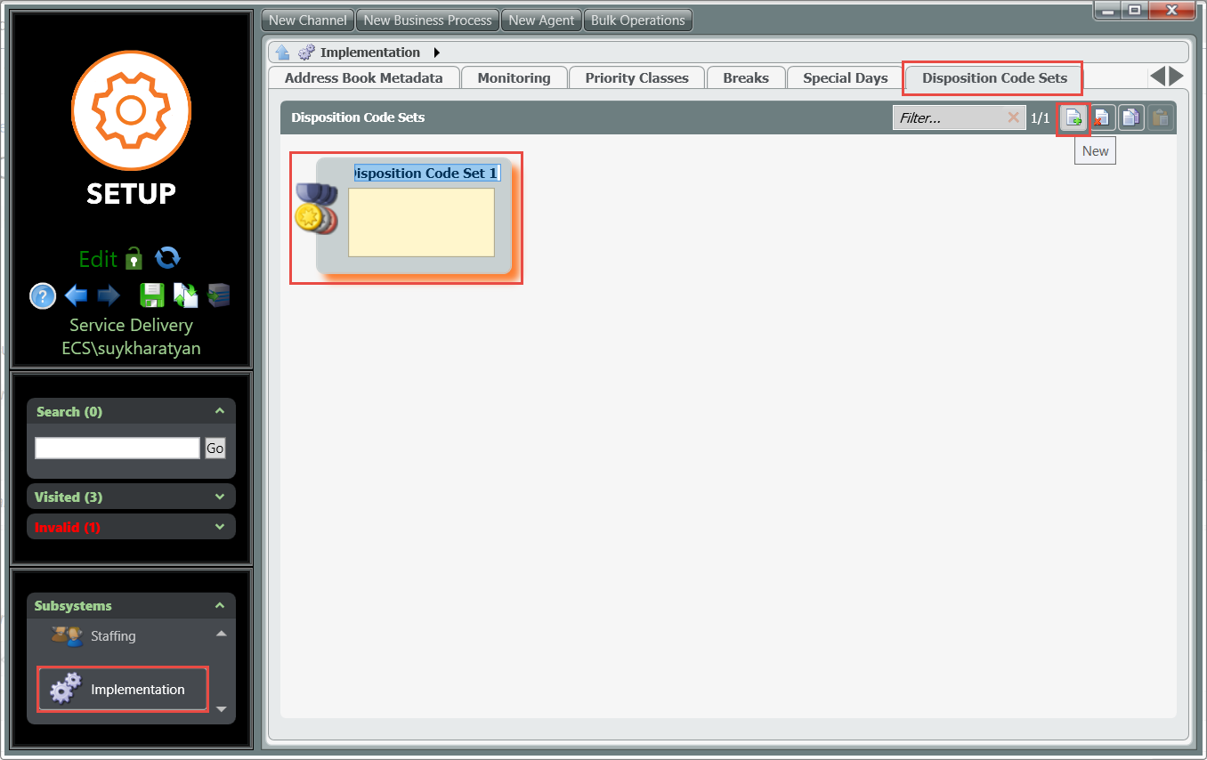Switch to the Priority Classes tab
Viewport: 1207px width, 760px height.
click(636, 78)
